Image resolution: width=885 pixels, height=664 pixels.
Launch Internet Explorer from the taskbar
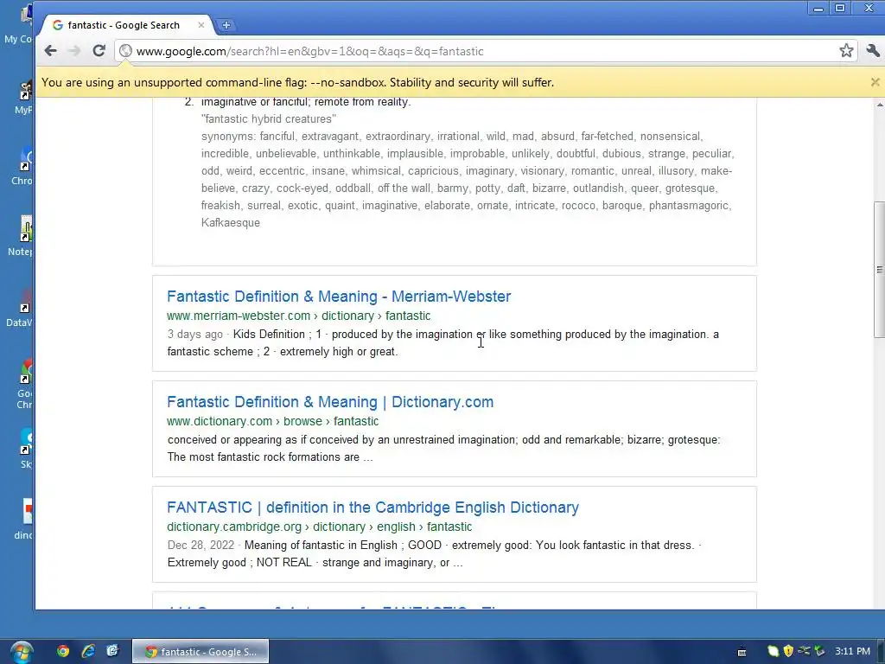(87, 652)
